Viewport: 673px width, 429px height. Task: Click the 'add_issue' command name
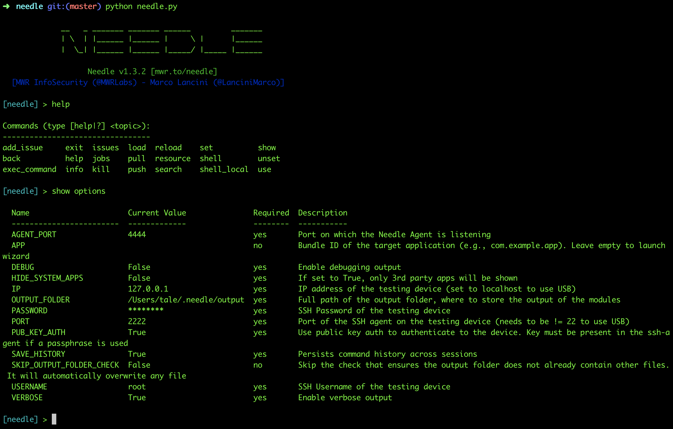tap(23, 148)
